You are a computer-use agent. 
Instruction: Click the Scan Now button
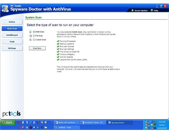point(37,48)
